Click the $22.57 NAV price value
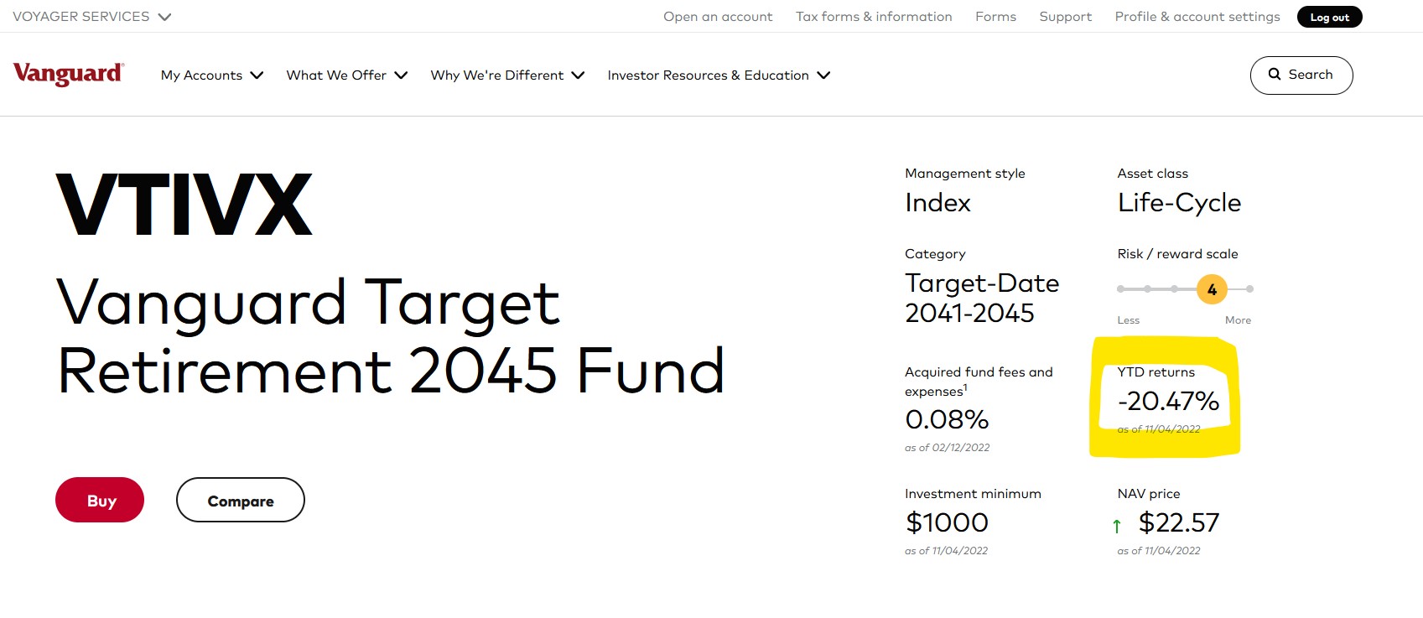The height and width of the screenshot is (618, 1423). click(x=1179, y=522)
